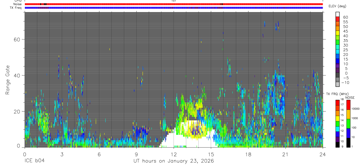This screenshot has width=363, height=167.
Task: Click the '18' label on the TX FRQ colorbar
Action: 342,100
